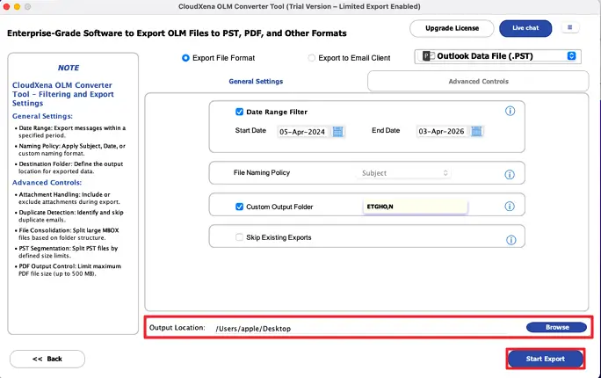Enable the Skip Existing Exports checkbox
The height and width of the screenshot is (378, 601).
coord(239,237)
